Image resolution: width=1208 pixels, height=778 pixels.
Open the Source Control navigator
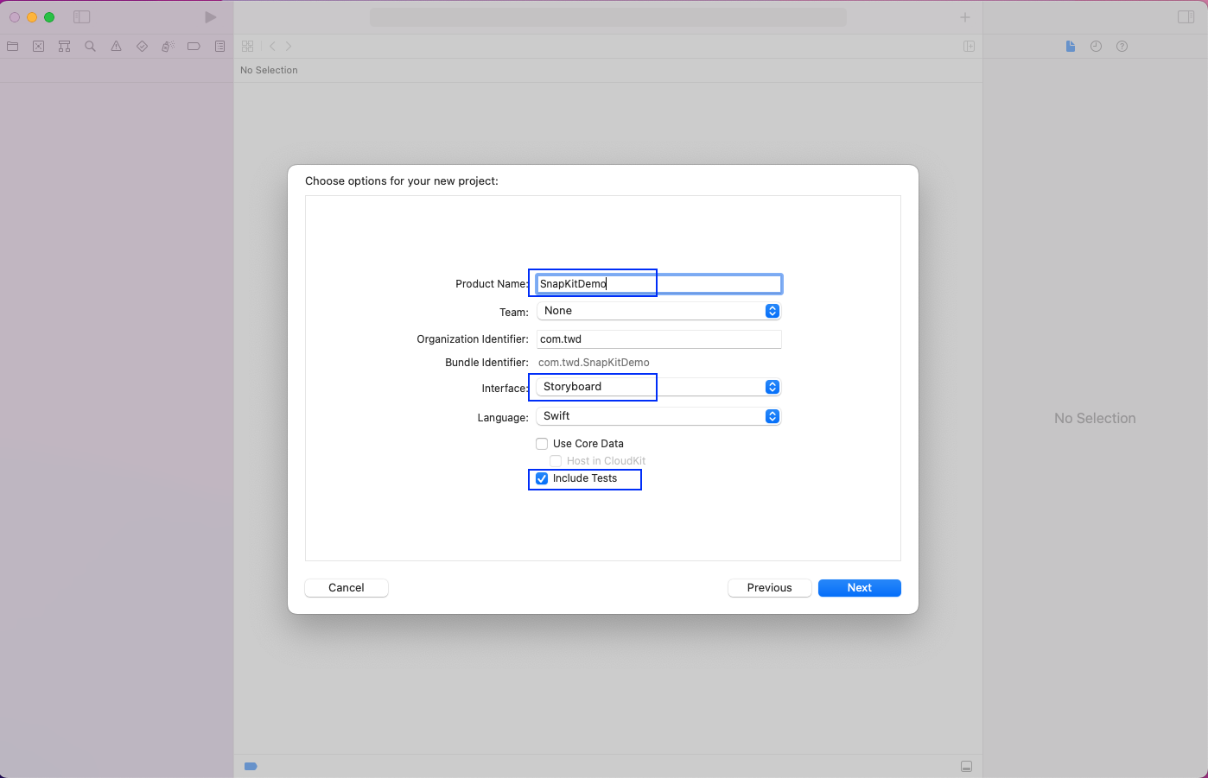(x=39, y=47)
